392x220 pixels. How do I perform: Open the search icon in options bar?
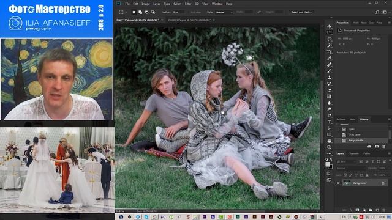click(x=377, y=12)
